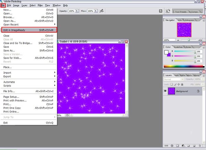Choose Save for Web menu item
The height and width of the screenshot is (150, 206).
click(28, 58)
